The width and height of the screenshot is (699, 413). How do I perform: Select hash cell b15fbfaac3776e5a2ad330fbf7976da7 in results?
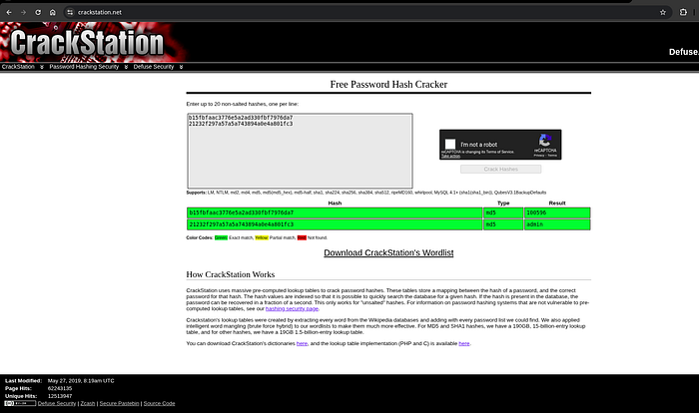(x=335, y=212)
